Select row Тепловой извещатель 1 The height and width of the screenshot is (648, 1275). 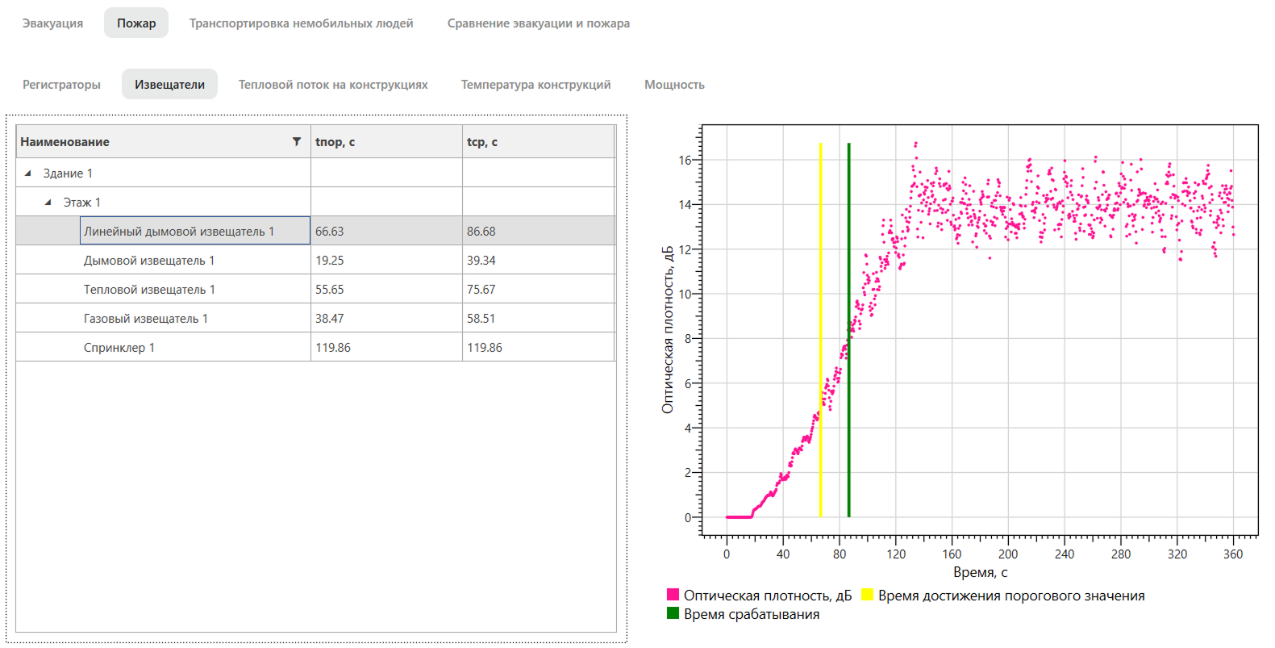(315, 289)
